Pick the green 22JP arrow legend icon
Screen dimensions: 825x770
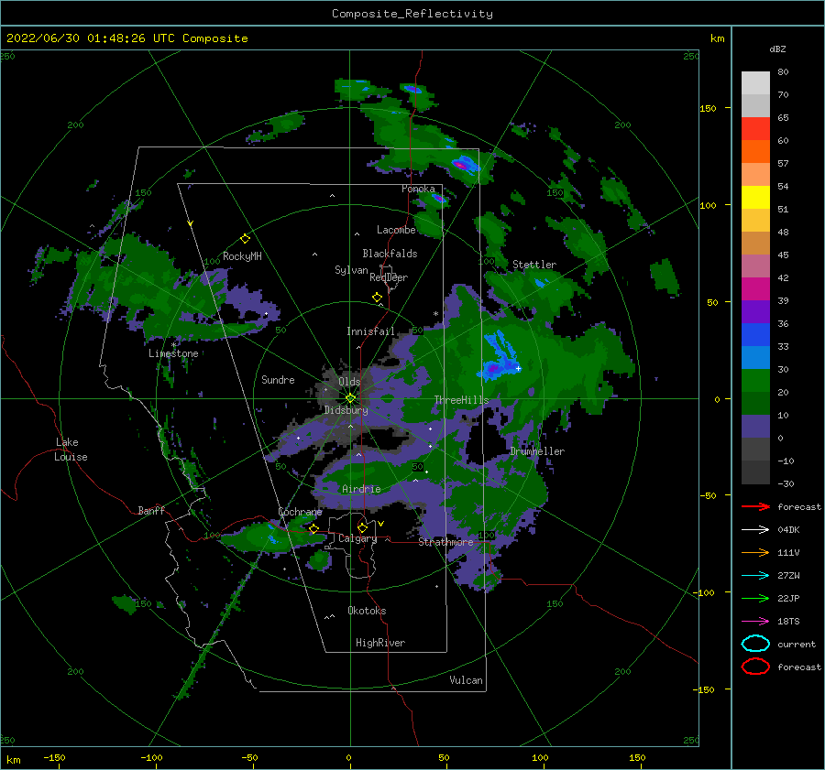point(755,598)
